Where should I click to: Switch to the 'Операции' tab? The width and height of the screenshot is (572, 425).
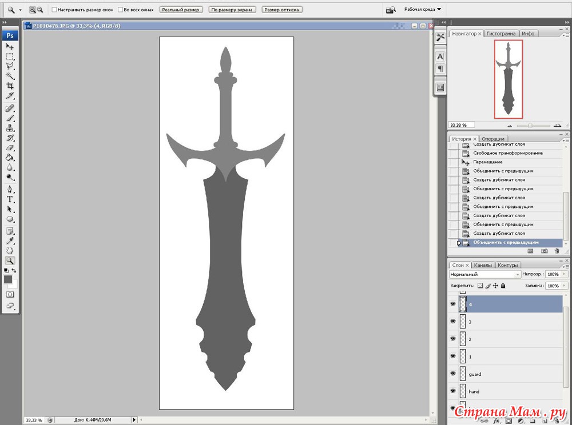pos(493,139)
